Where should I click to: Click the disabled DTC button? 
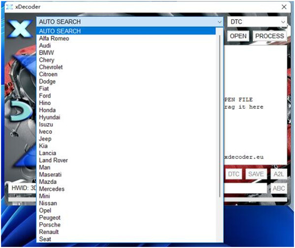pyautogui.click(x=234, y=174)
